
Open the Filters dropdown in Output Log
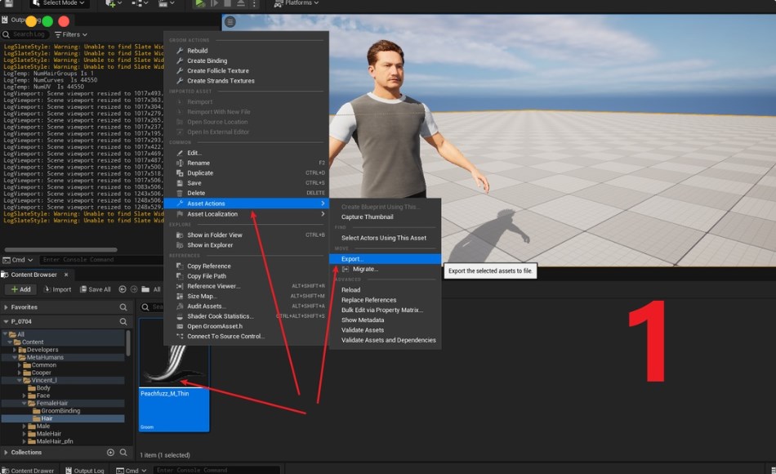(71, 34)
